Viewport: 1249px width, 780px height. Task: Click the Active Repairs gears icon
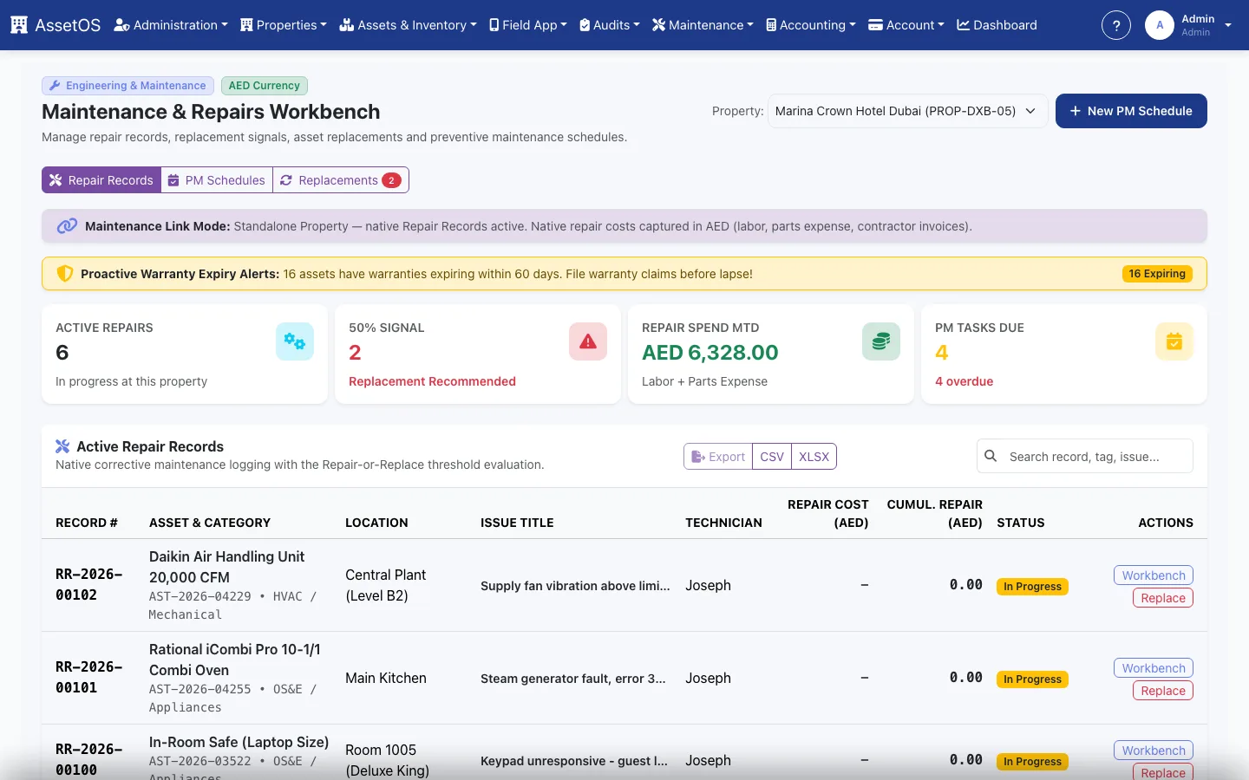pos(295,341)
